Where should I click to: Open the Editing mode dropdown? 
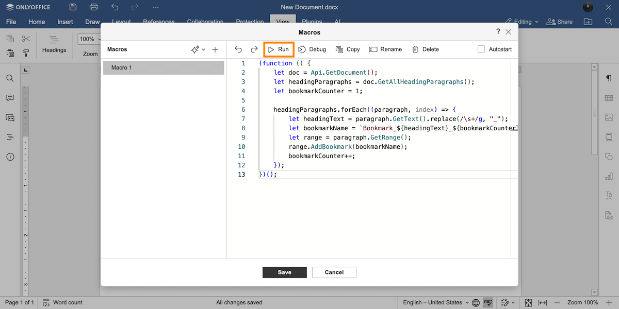522,22
